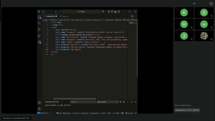Open the hamburger application menu
Screen dimensions: 215x121
pos(43,12)
